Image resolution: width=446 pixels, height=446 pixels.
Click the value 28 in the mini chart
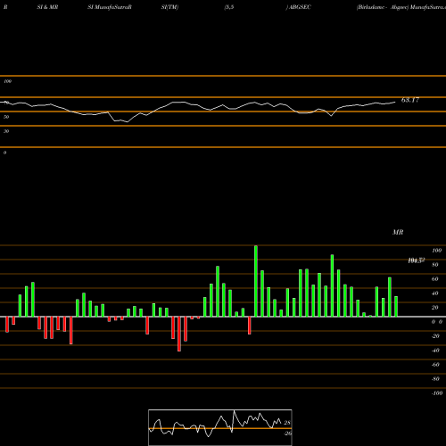pyautogui.click(x=287, y=423)
